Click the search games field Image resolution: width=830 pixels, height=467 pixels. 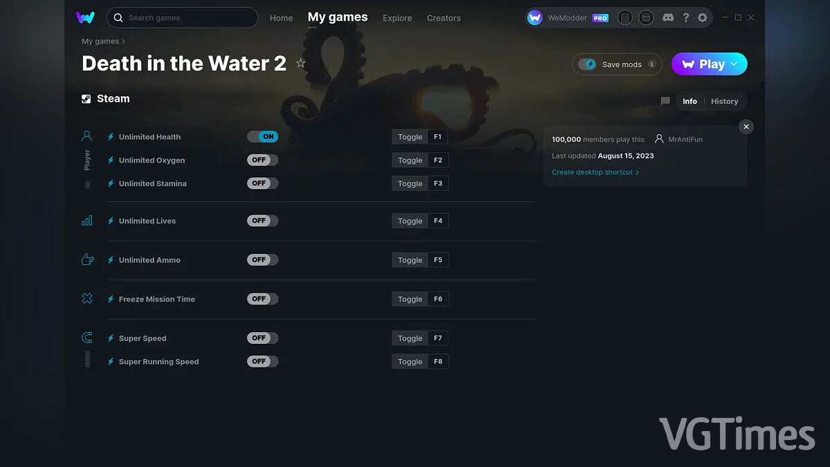(182, 17)
